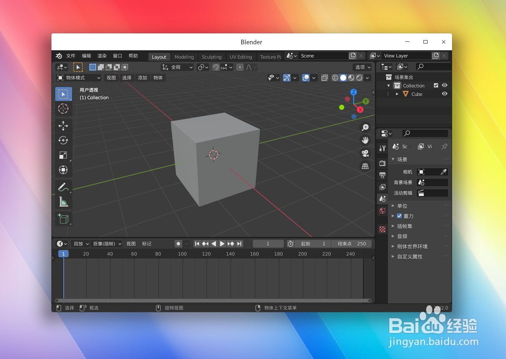Click the pan view hand icon

pos(365,140)
